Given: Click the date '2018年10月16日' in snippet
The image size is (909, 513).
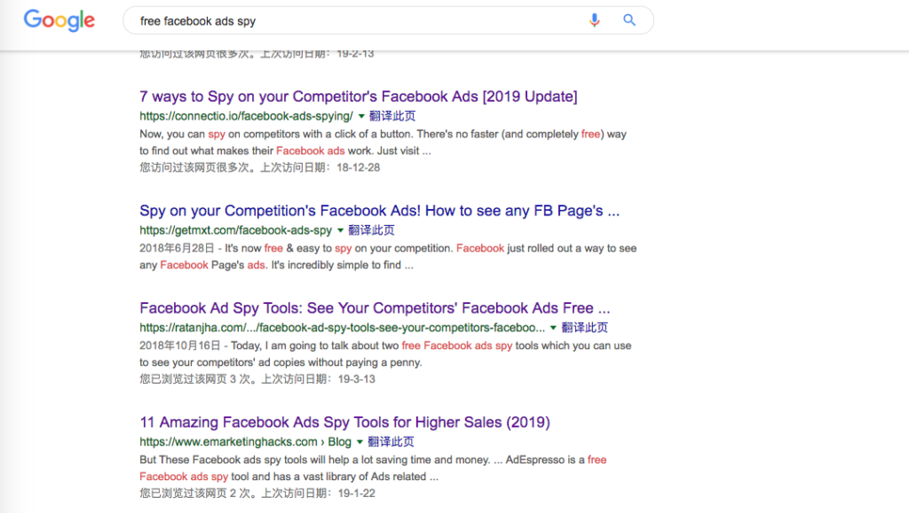Looking at the screenshot, I should pos(179,346).
